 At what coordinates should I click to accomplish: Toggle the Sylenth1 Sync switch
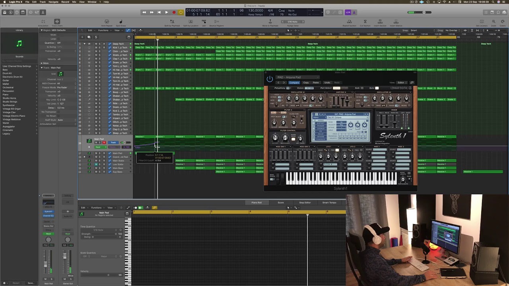point(377,88)
